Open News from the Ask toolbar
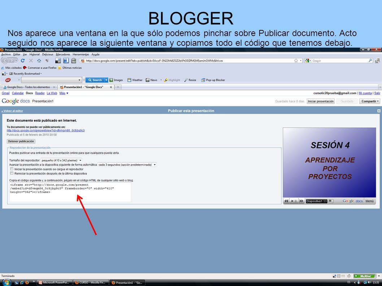Screen dimensions: 382x286 [152, 80]
